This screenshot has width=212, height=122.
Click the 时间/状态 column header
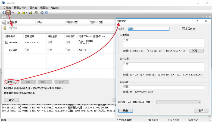[77, 22]
